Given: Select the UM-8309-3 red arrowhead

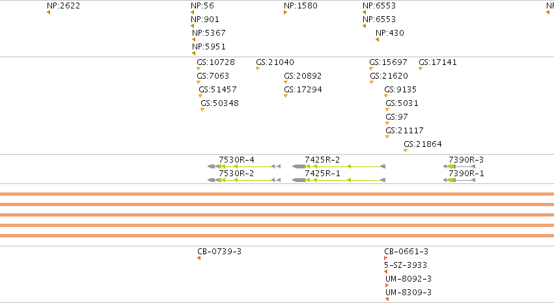Looking at the screenshot, I should pos(387,299).
